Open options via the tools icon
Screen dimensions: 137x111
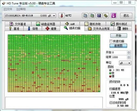point(106,16)
